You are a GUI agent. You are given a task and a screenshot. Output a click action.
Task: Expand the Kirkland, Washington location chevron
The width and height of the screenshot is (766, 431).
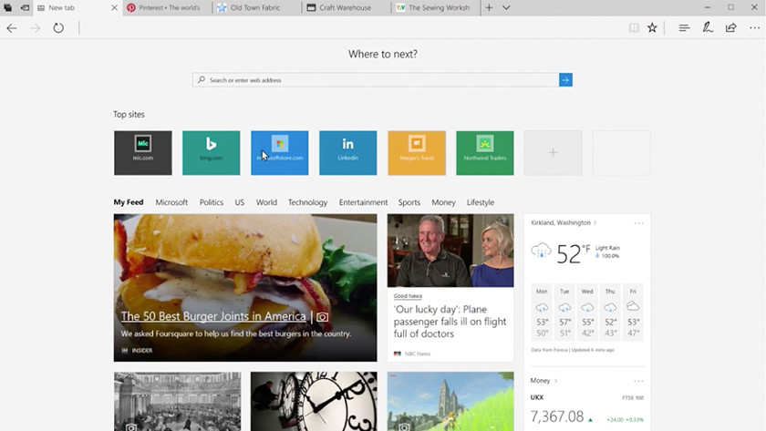(595, 222)
